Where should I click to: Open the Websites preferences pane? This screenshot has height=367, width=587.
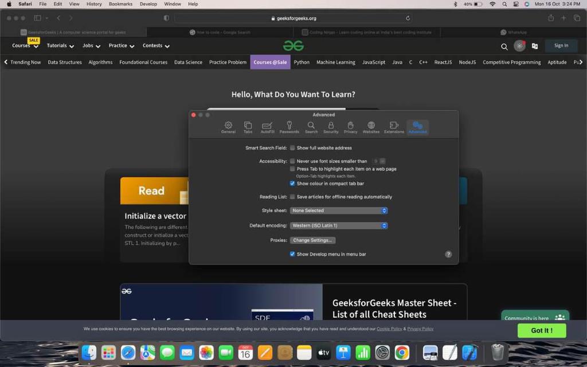(x=371, y=127)
